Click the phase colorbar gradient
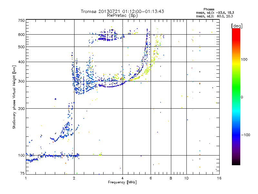The width and height of the screenshot is (258, 194). [x=236, y=97]
